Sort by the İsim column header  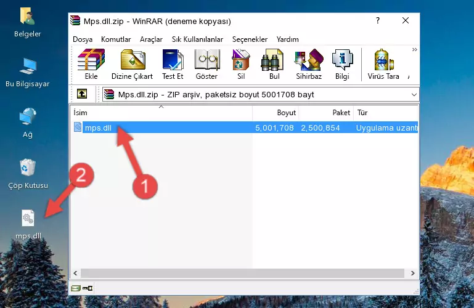161,113
